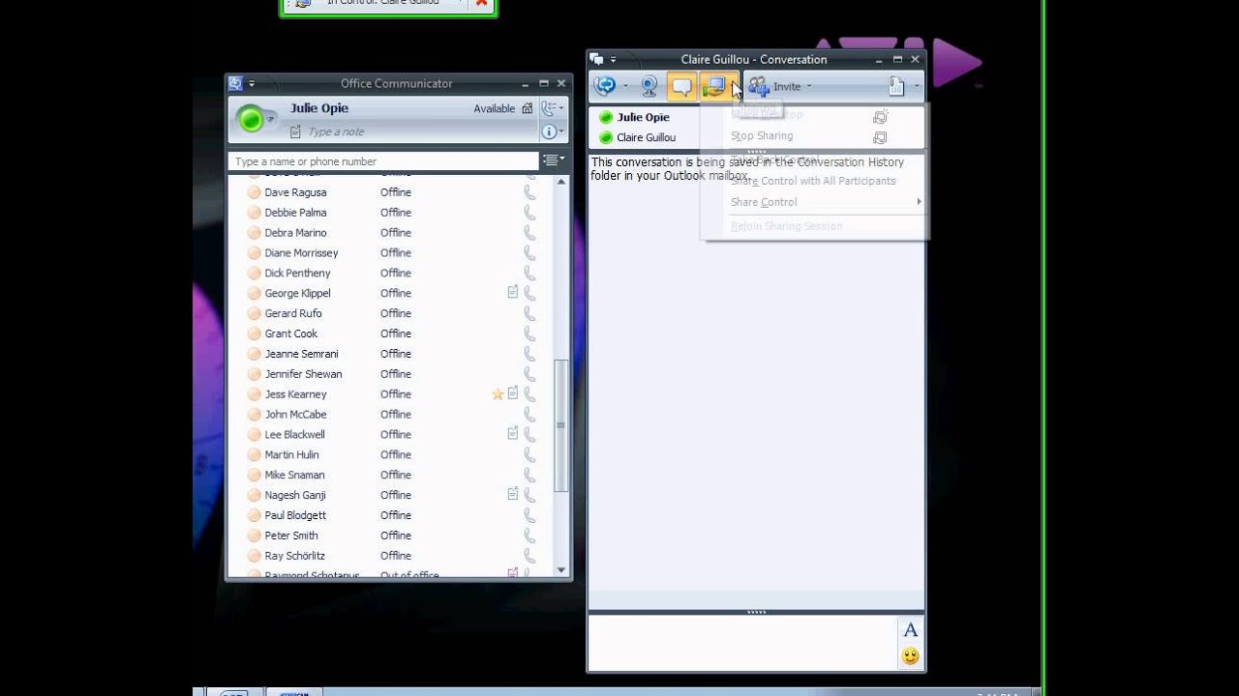Choose Stop Sharing from the menu
The width and height of the screenshot is (1239, 696).
pyautogui.click(x=762, y=136)
